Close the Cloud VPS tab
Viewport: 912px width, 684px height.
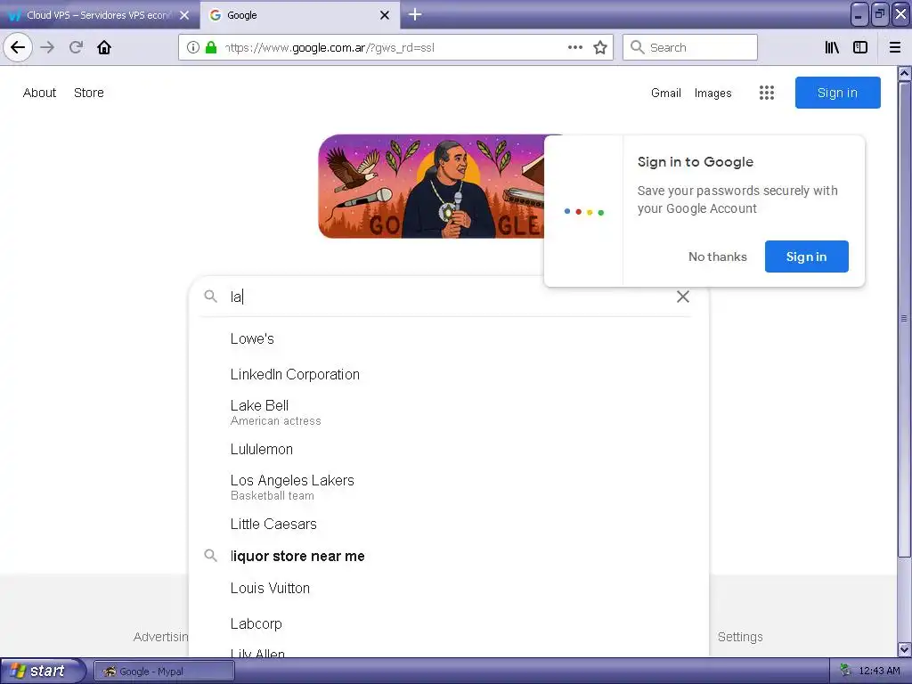[x=184, y=15]
